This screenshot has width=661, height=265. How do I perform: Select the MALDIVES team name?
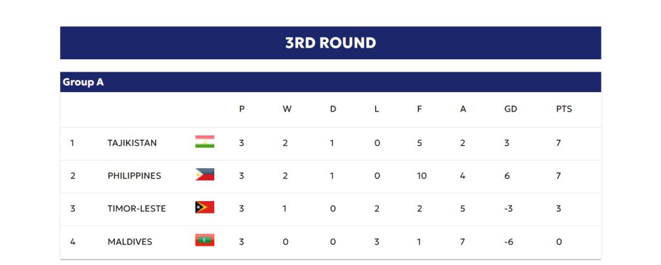130,242
